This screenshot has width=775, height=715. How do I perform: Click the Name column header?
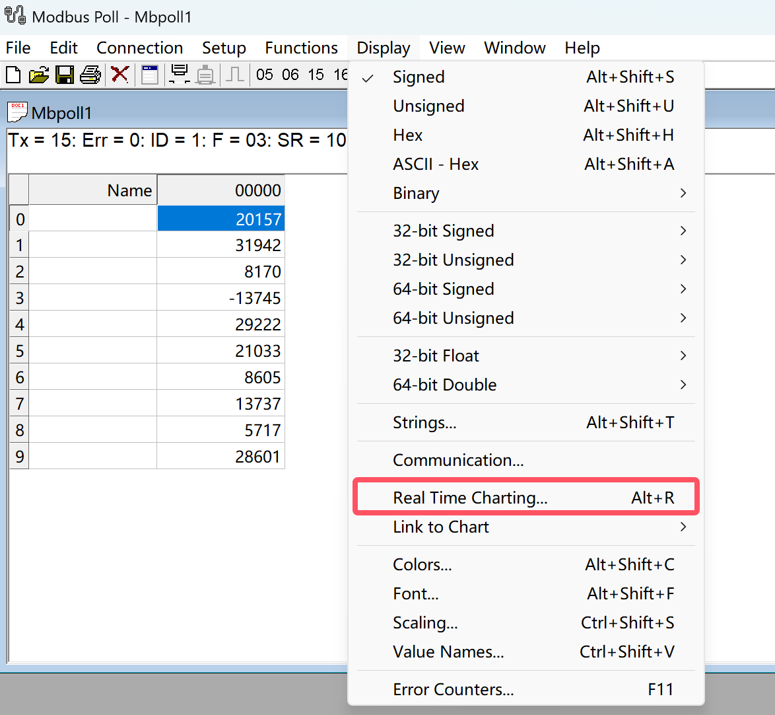coord(93,190)
